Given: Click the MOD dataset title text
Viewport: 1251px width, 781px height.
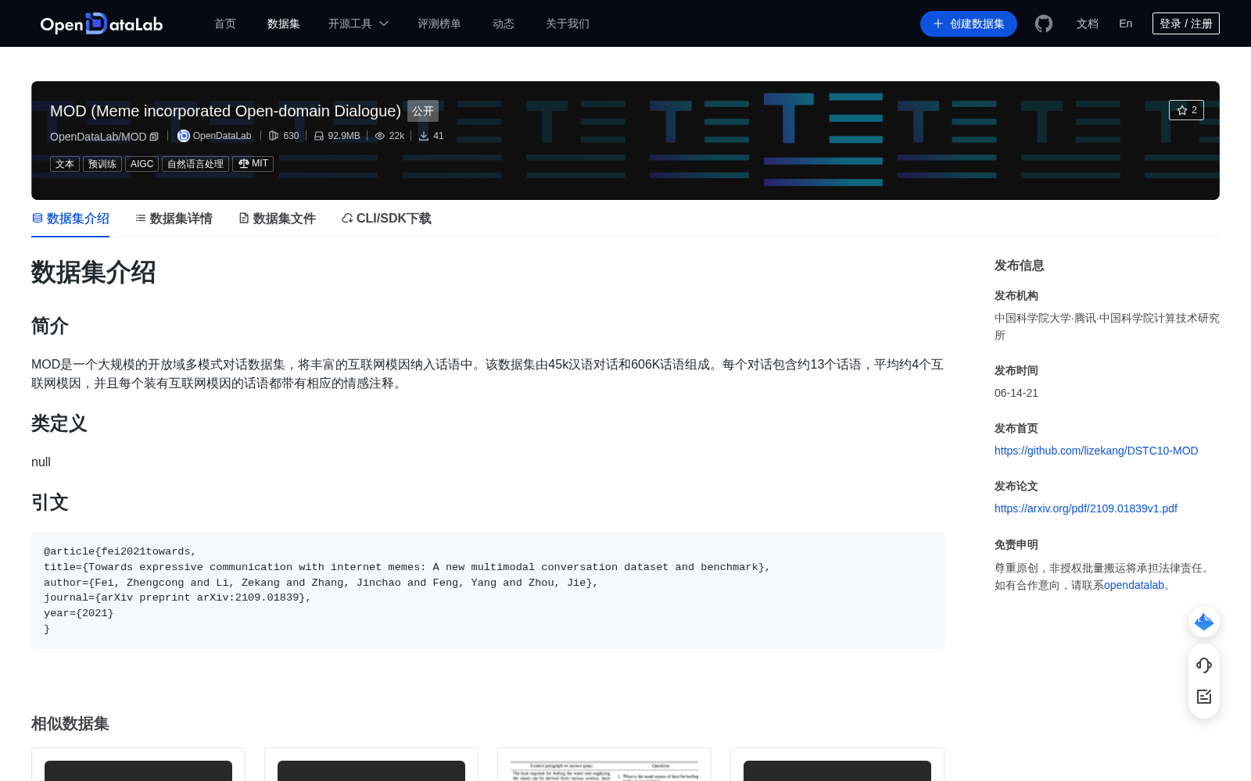Looking at the screenshot, I should tap(225, 111).
